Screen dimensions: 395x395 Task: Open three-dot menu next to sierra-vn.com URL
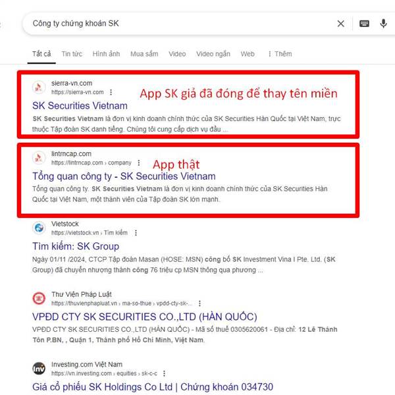click(111, 92)
